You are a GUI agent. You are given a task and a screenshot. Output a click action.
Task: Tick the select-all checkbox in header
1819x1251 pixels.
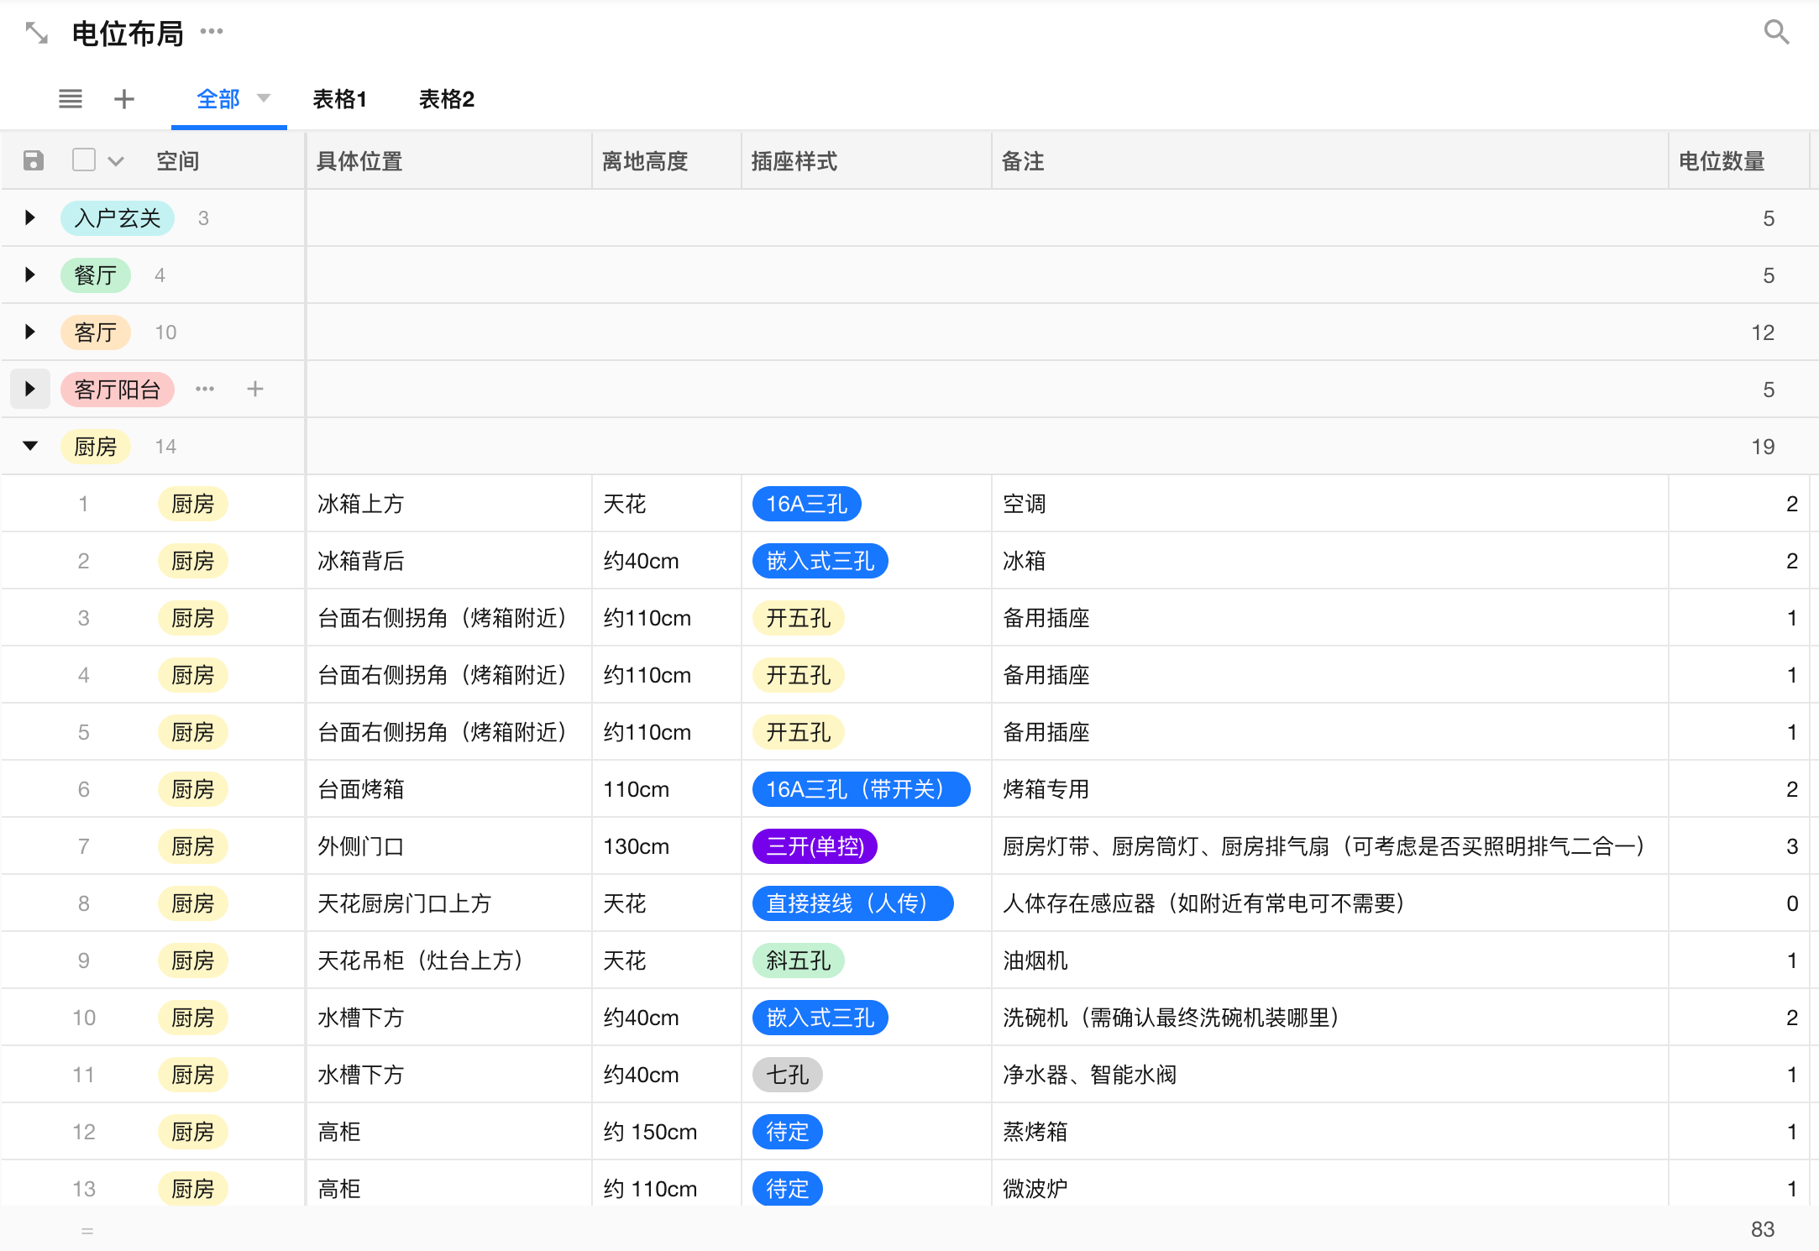(x=84, y=160)
